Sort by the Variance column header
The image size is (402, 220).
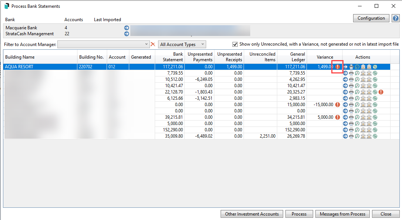[325, 57]
